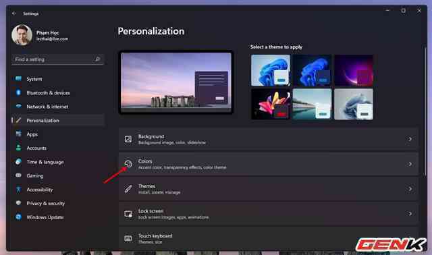The image size is (432, 255).
Task: Go to Time & language settings
Action: [58, 162]
